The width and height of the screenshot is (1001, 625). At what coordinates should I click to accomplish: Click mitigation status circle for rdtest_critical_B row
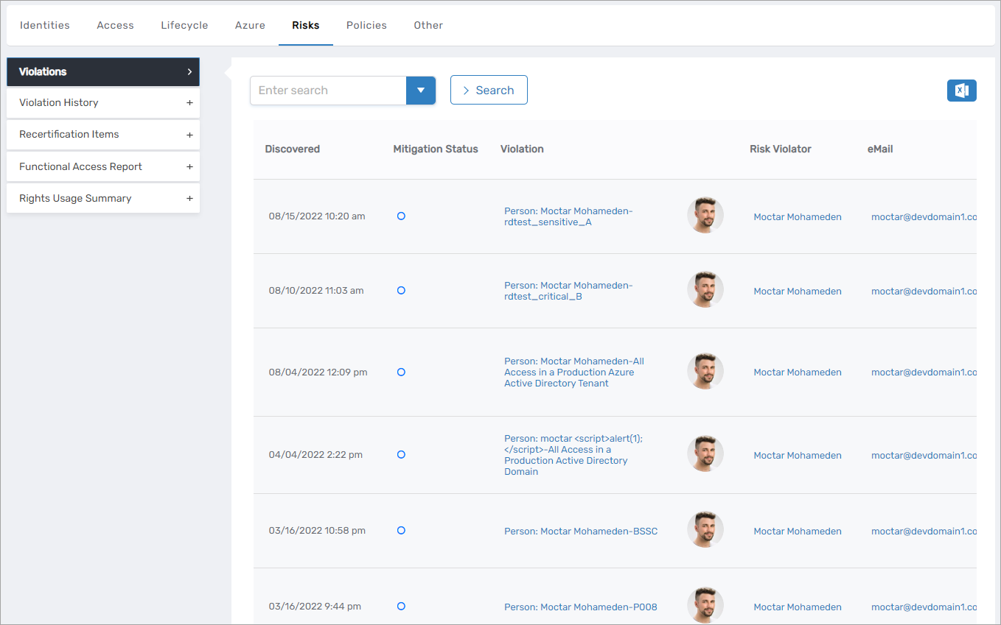401,291
